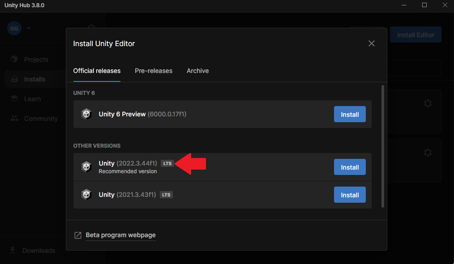The height and width of the screenshot is (264, 454).
Task: Click the LTS badge next to 2022.3.44f1
Action: point(167,163)
